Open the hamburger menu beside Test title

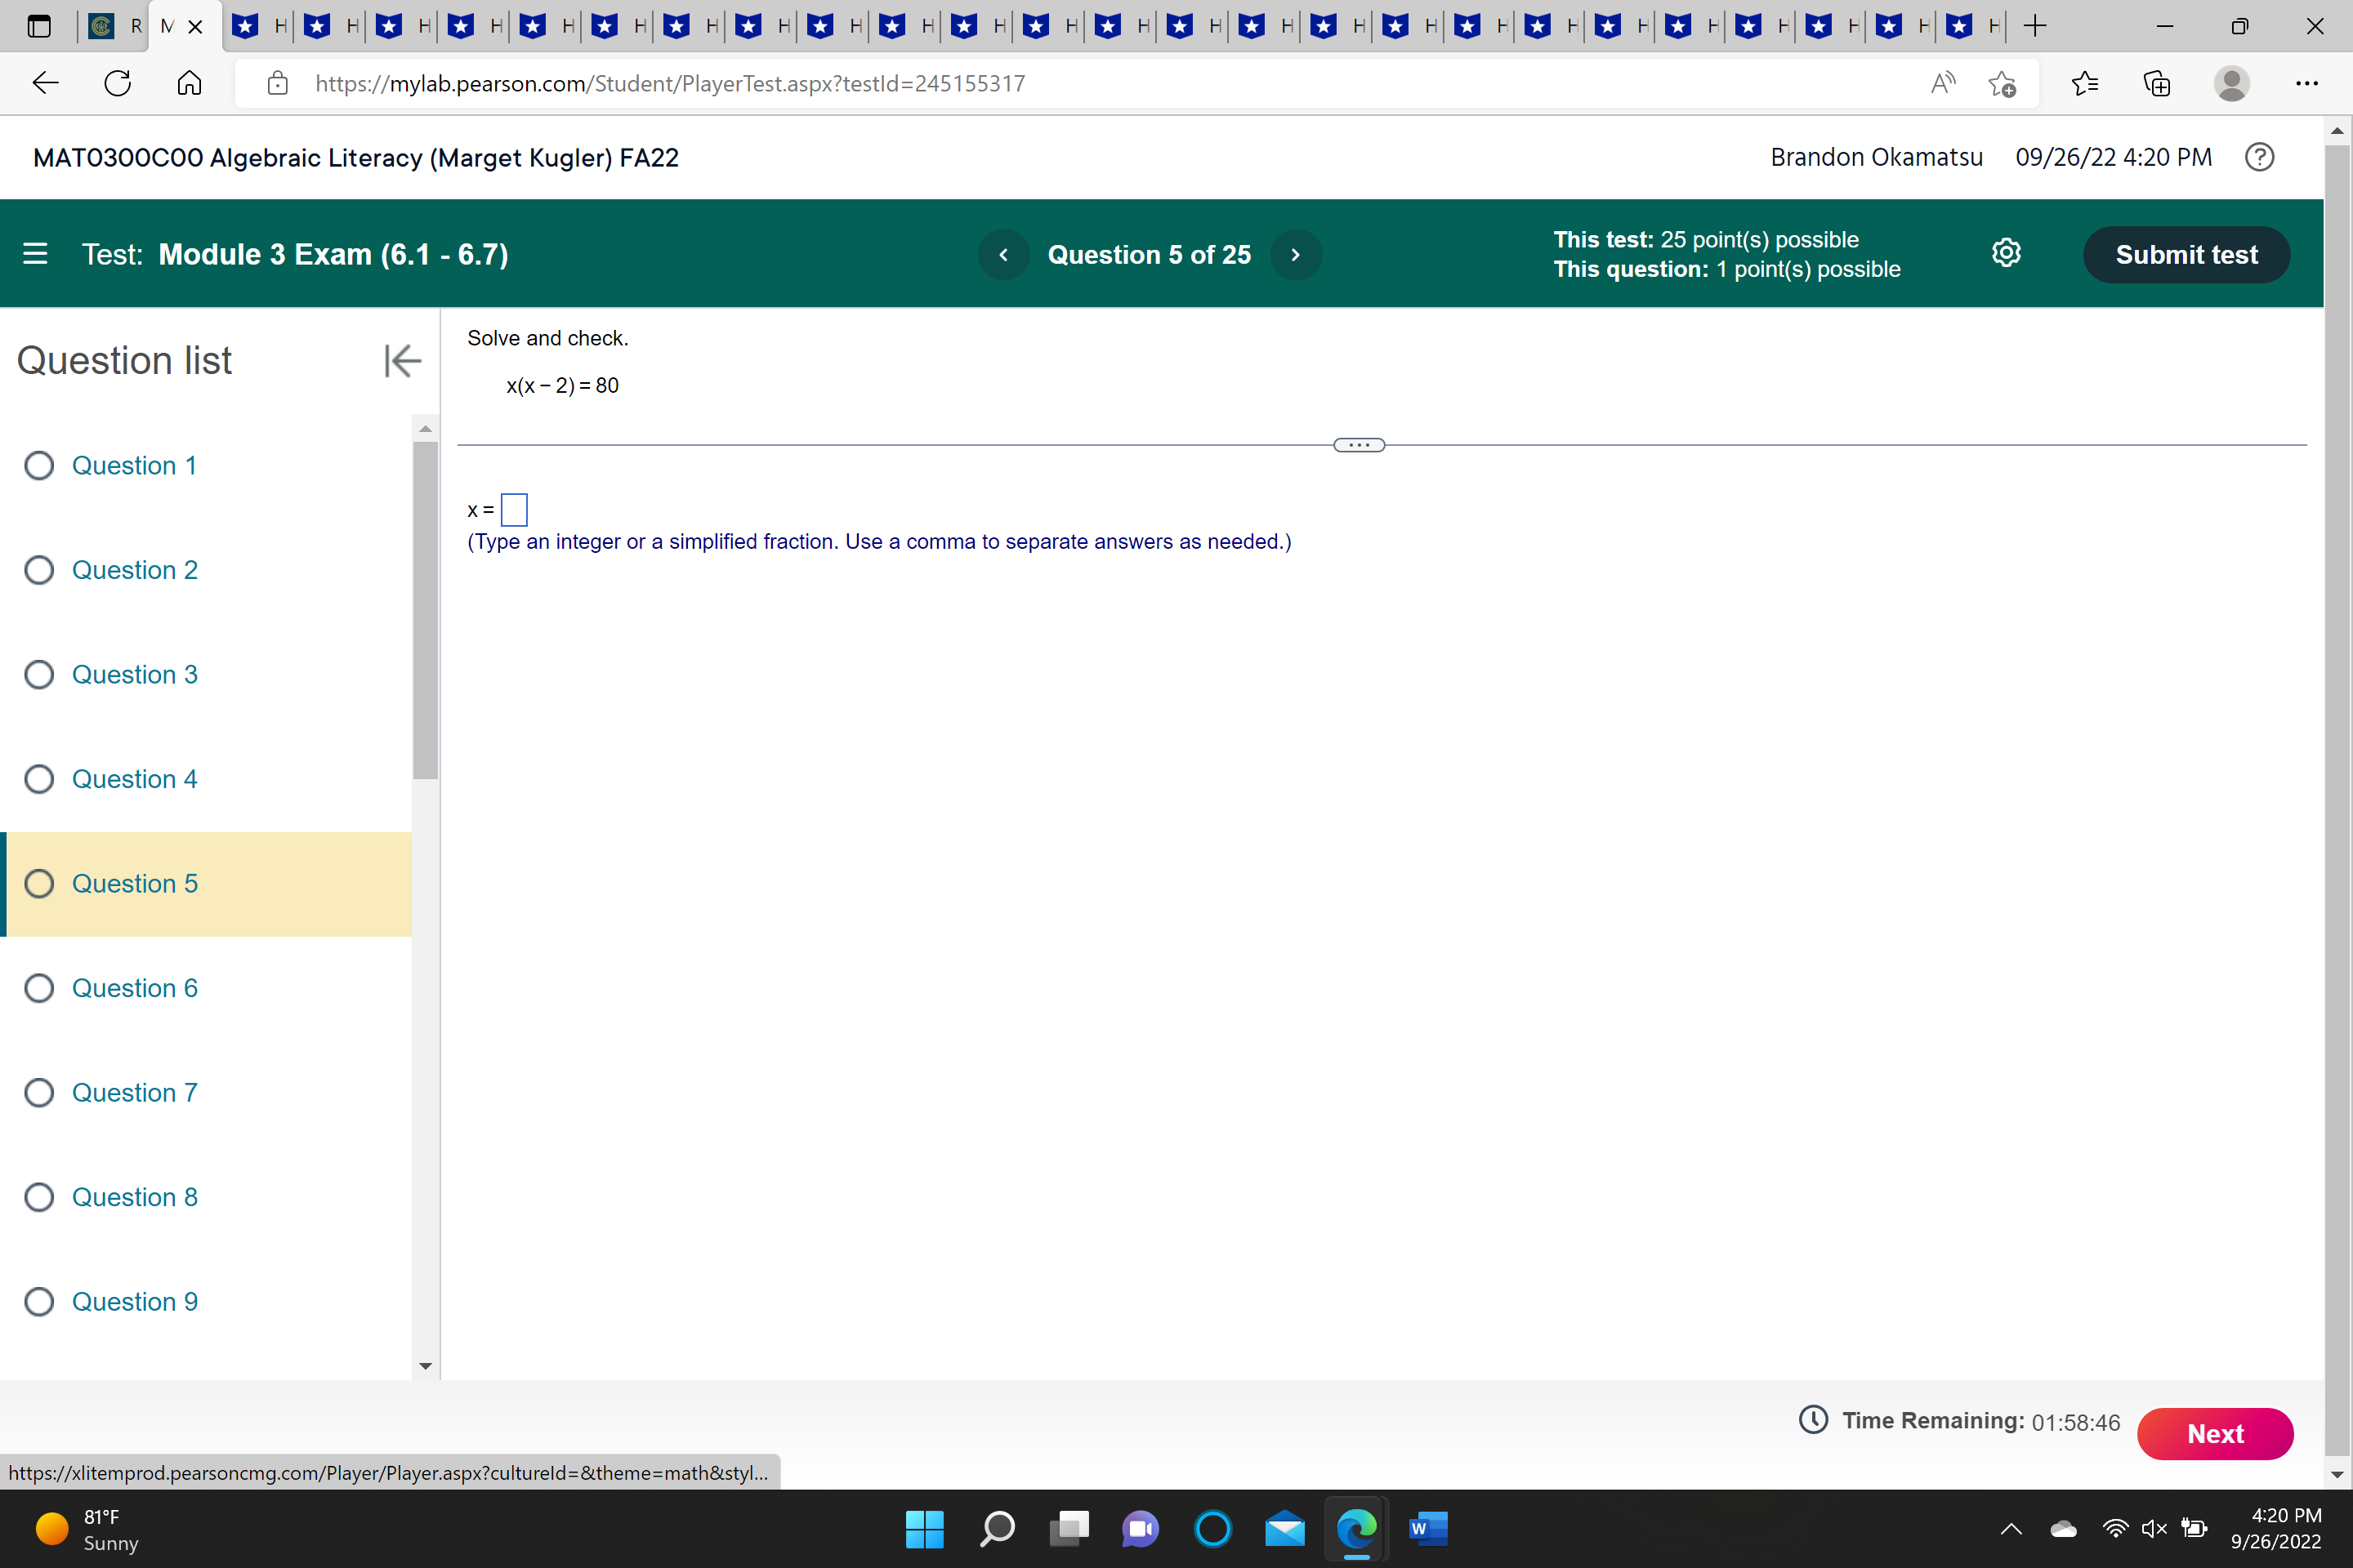click(x=35, y=254)
